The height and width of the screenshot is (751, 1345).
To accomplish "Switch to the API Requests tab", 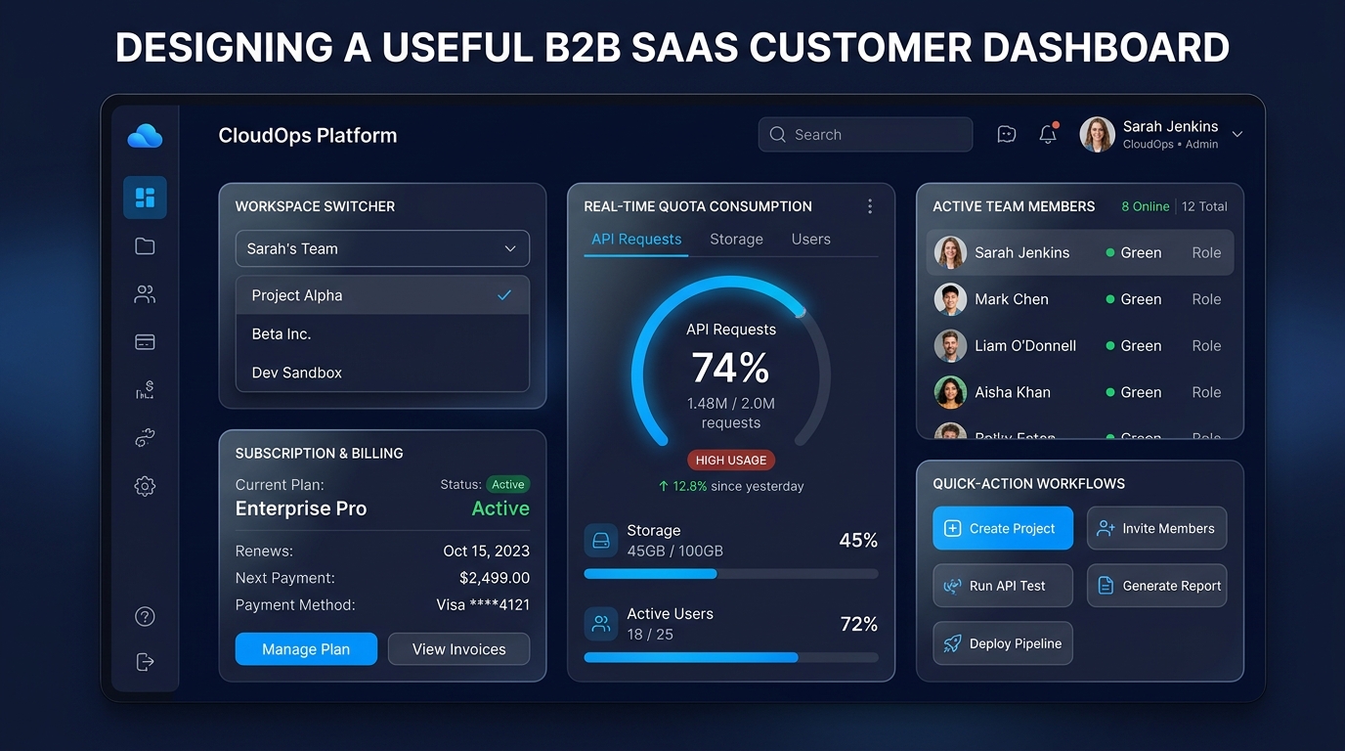I will point(636,240).
